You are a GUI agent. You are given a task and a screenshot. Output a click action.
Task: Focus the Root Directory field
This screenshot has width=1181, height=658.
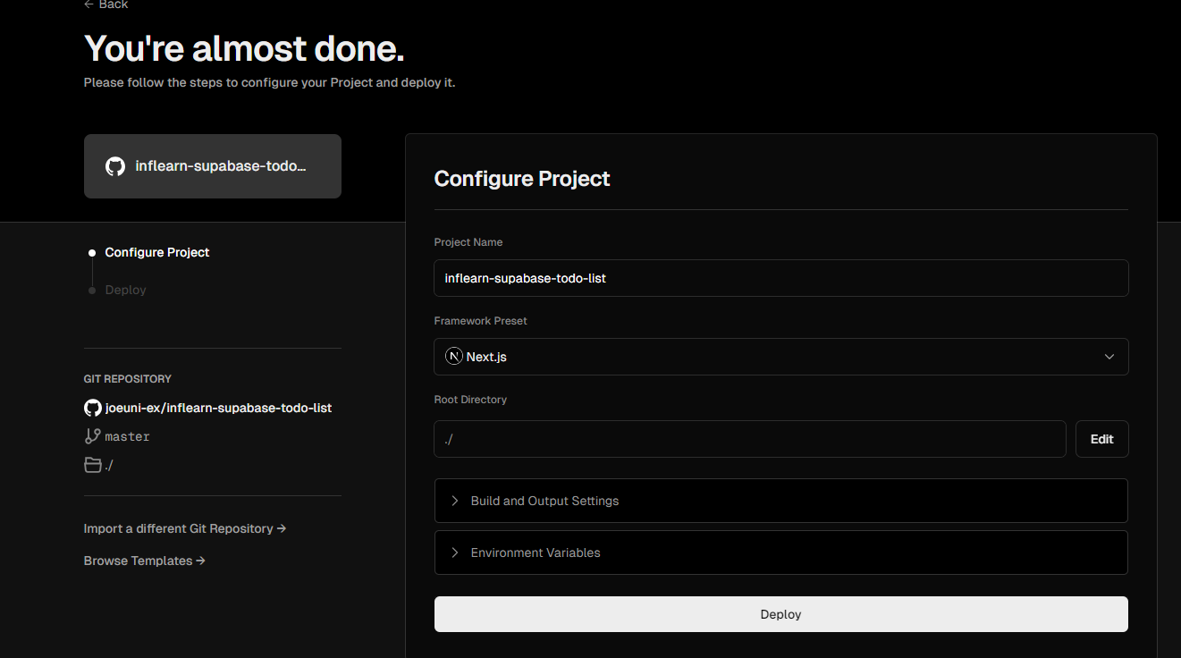click(750, 439)
